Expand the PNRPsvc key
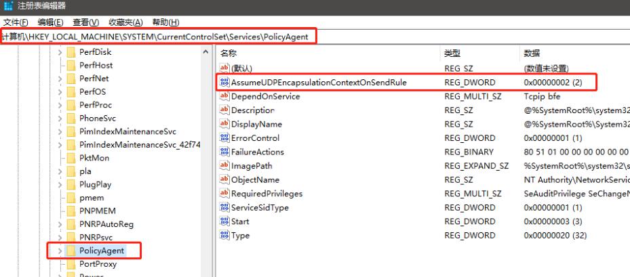Screen dimensions: 630x277 point(60,237)
